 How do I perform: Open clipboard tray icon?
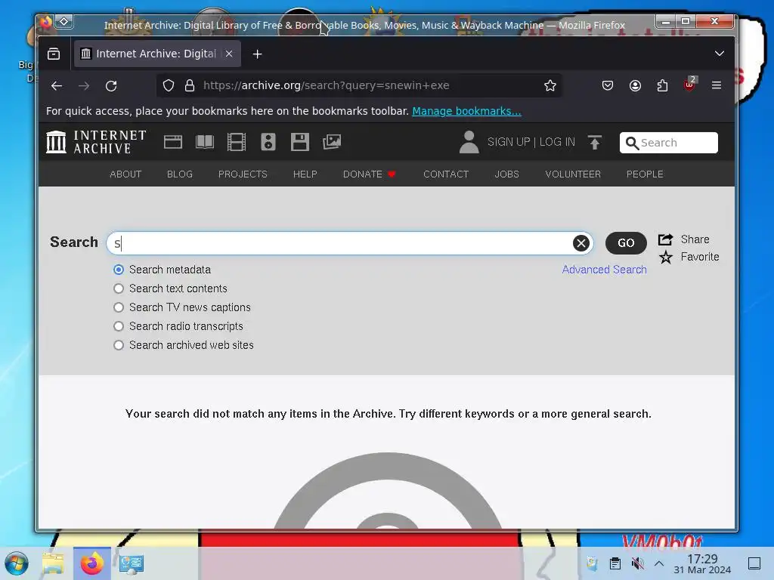(x=615, y=563)
